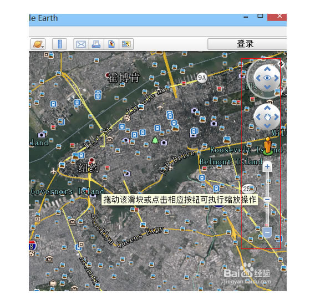Image resolution: width=315 pixels, height=305 pixels.
Task: Click the 霍博肯 map label
Action: 124,78
